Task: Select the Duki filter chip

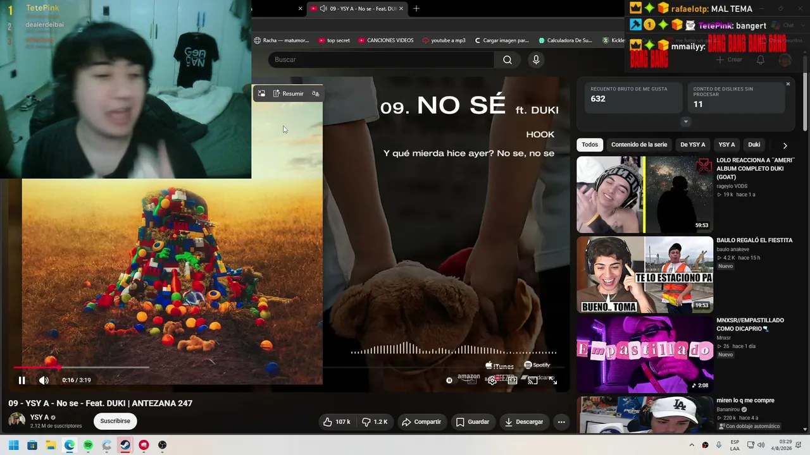Action: [x=754, y=145]
